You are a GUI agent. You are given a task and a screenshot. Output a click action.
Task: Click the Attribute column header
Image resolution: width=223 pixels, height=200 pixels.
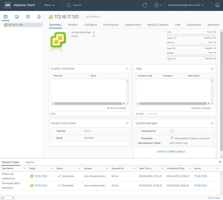(70, 76)
